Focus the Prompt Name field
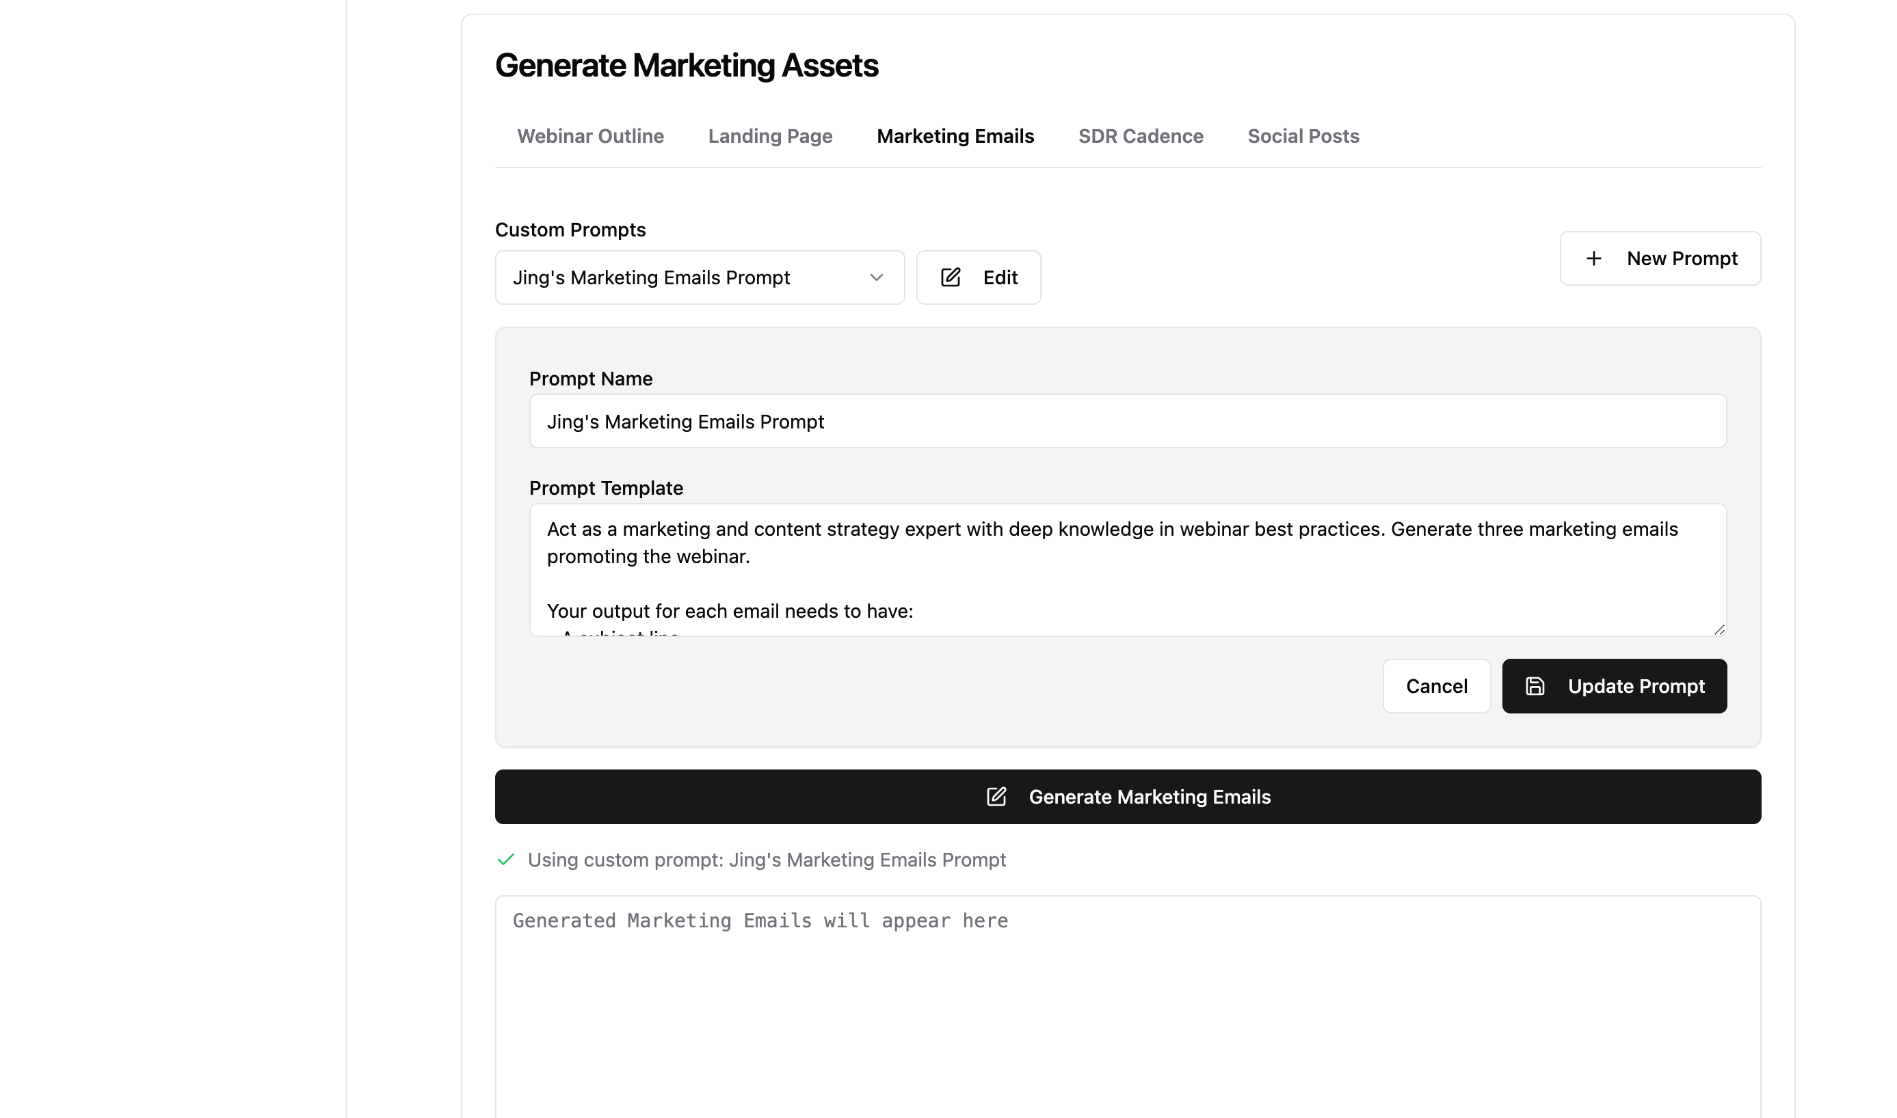 1128,421
